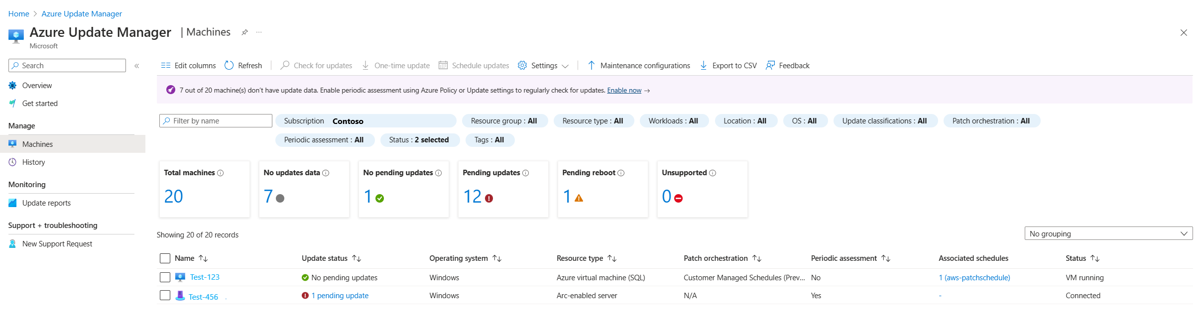Click the Refresh icon in toolbar
The height and width of the screenshot is (335, 1200).
click(229, 65)
